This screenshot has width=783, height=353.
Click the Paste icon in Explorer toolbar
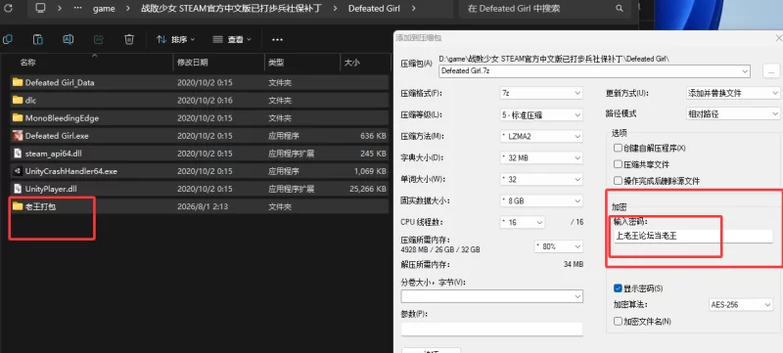point(37,39)
